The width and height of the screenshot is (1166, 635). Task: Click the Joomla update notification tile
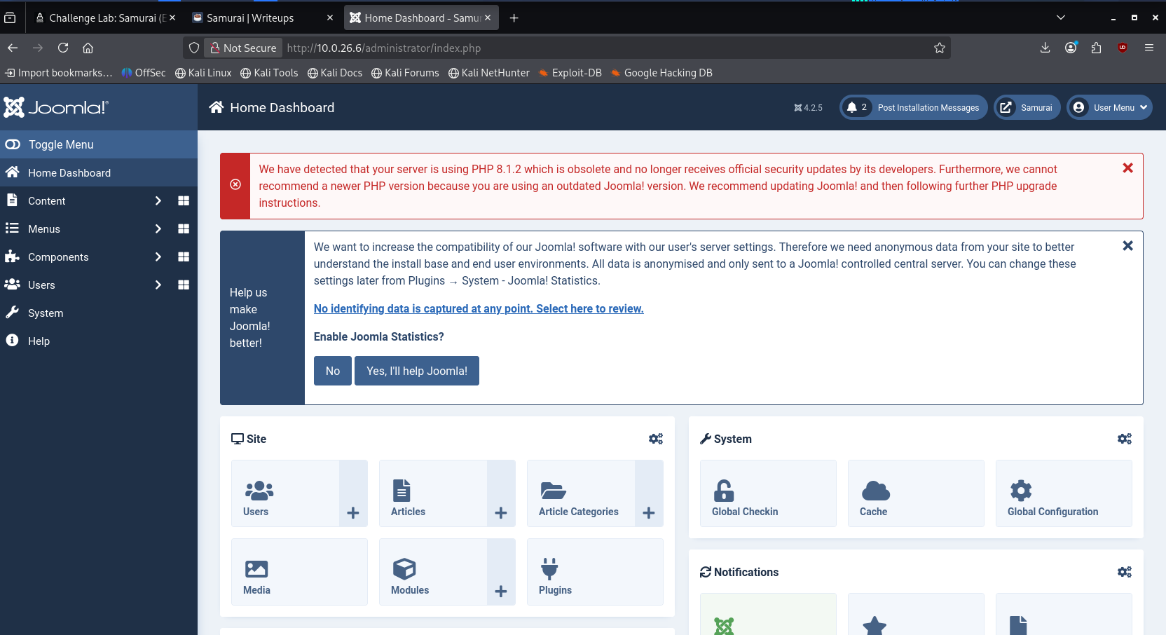click(768, 615)
